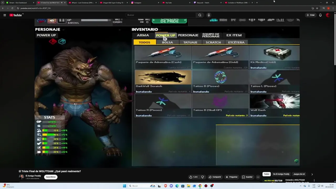The height and width of the screenshot is (189, 336).
Task: Click the Kit Medico(Gold) item in the video
Action: pyautogui.click(x=274, y=57)
